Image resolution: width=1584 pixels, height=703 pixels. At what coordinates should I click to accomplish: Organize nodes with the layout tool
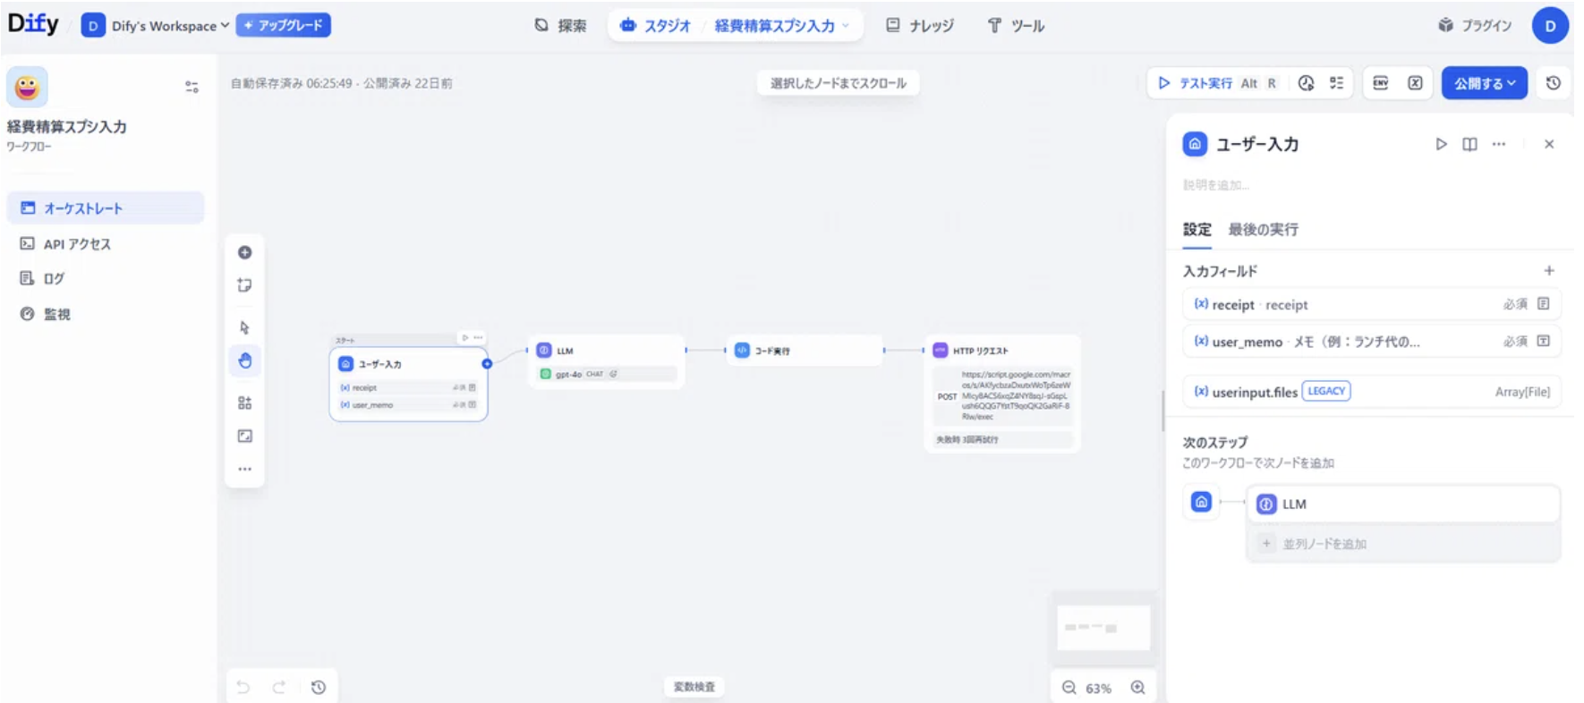point(244,402)
